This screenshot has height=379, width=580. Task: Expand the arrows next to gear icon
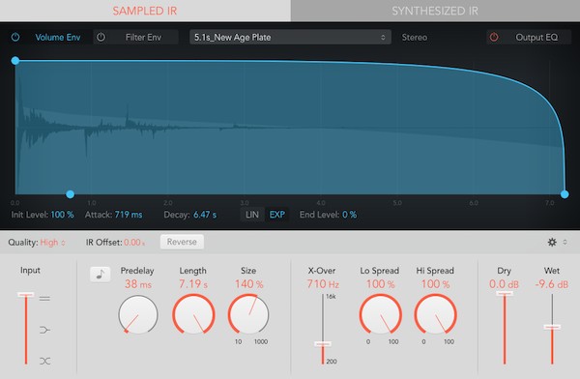pyautogui.click(x=565, y=242)
